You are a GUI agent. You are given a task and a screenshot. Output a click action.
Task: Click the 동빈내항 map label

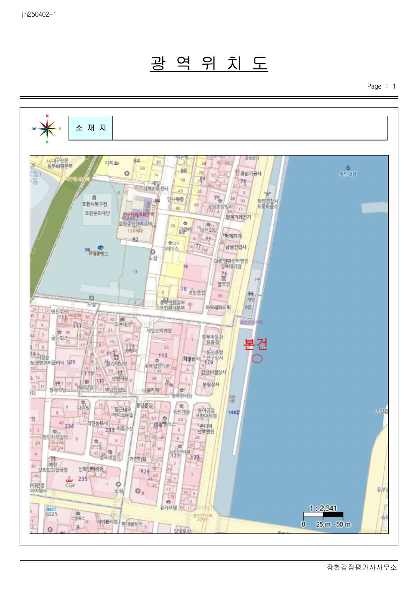[x=348, y=174]
